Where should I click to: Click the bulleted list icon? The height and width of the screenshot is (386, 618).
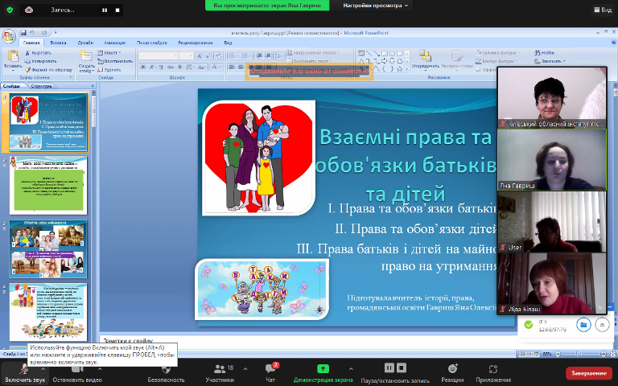(x=233, y=56)
